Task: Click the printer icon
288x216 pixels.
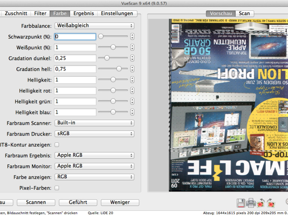Action: tap(251, 203)
